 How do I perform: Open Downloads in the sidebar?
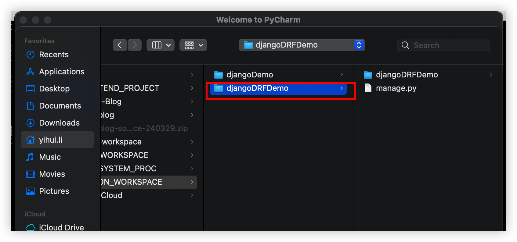[x=59, y=123]
